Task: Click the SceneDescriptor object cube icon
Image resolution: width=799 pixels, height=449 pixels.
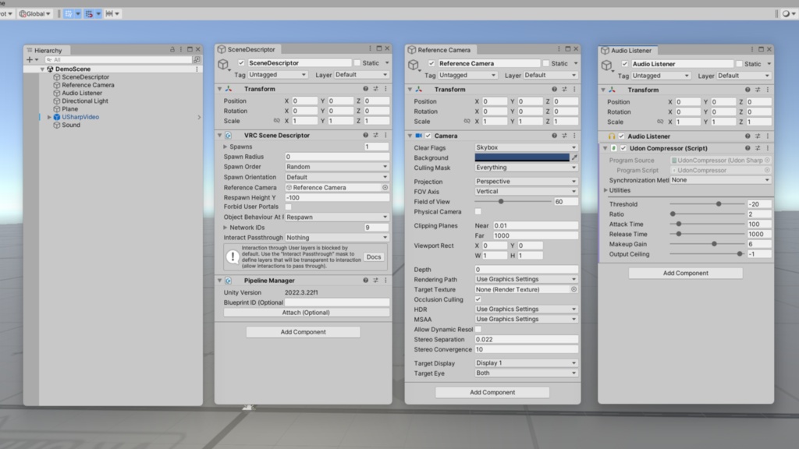Action: pyautogui.click(x=223, y=65)
